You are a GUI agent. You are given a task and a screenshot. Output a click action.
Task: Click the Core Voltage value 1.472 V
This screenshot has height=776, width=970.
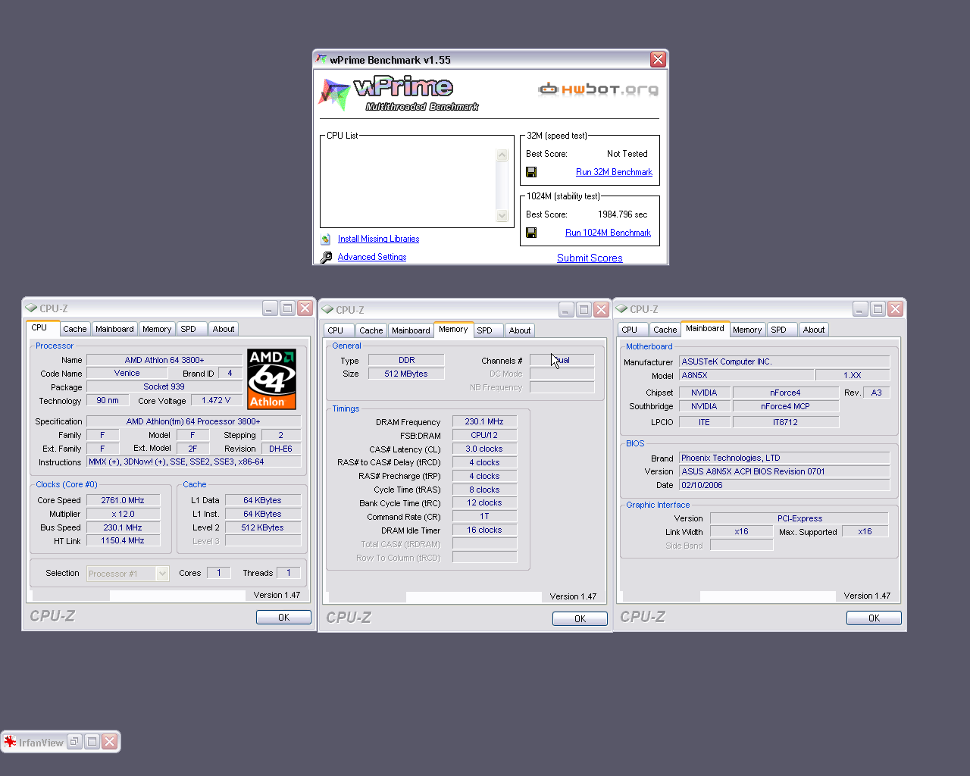click(x=216, y=400)
